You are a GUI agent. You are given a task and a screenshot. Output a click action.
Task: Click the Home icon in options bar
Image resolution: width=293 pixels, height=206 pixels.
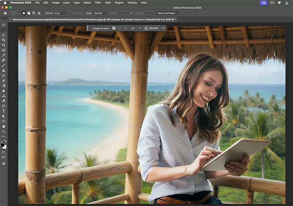(5, 13)
